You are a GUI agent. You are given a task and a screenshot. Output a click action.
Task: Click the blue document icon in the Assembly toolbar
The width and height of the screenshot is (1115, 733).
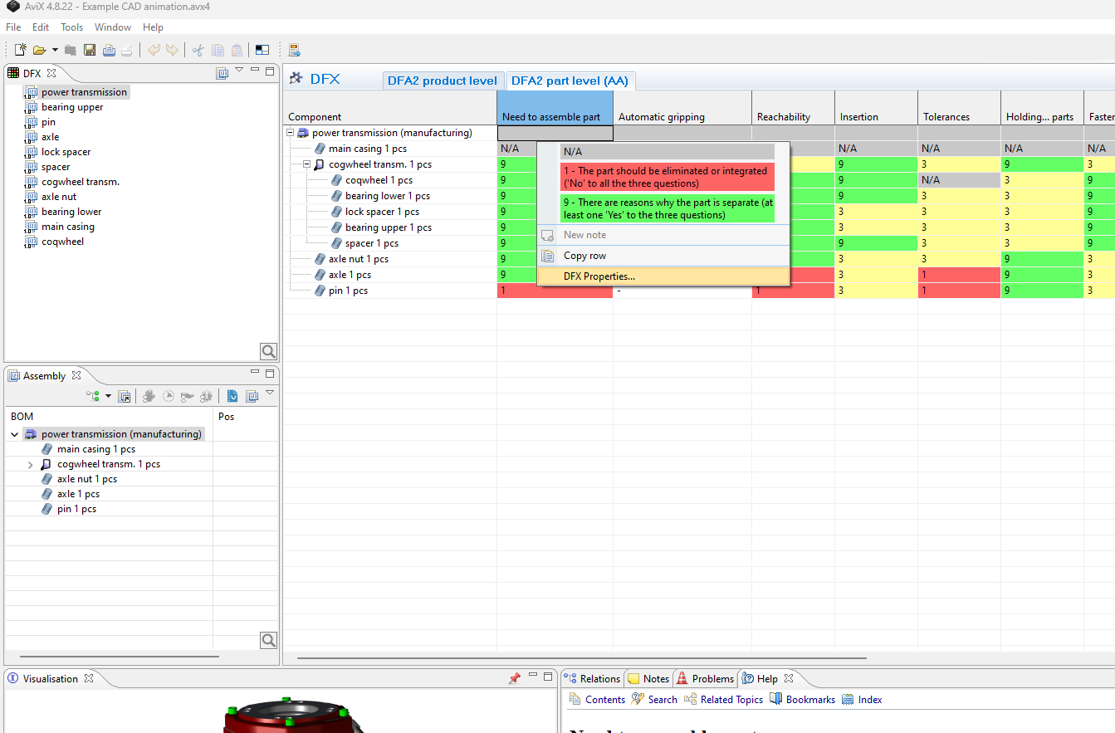pos(232,396)
